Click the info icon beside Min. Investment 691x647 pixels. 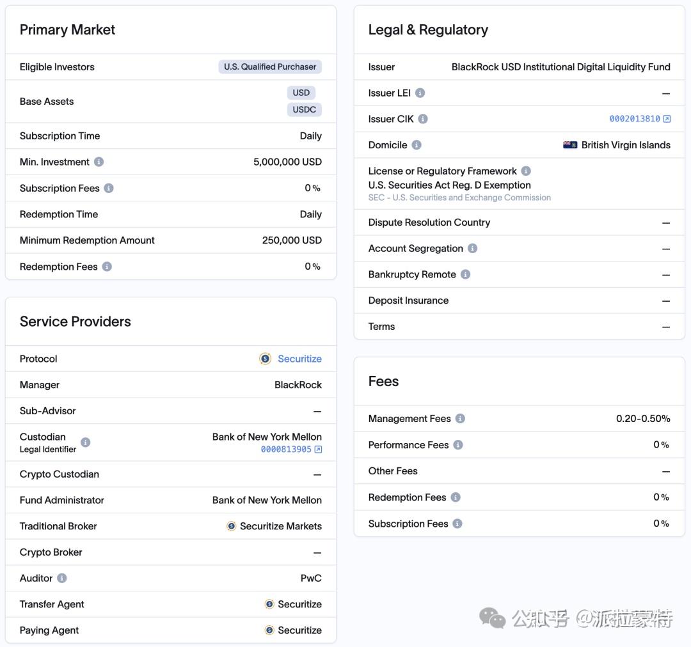tap(99, 162)
